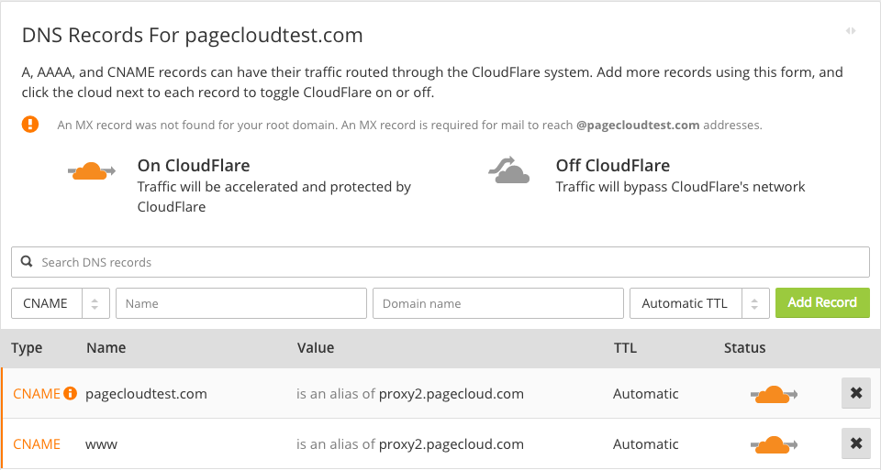Click the CNAME type label of www record
The width and height of the screenshot is (881, 470).
37,444
